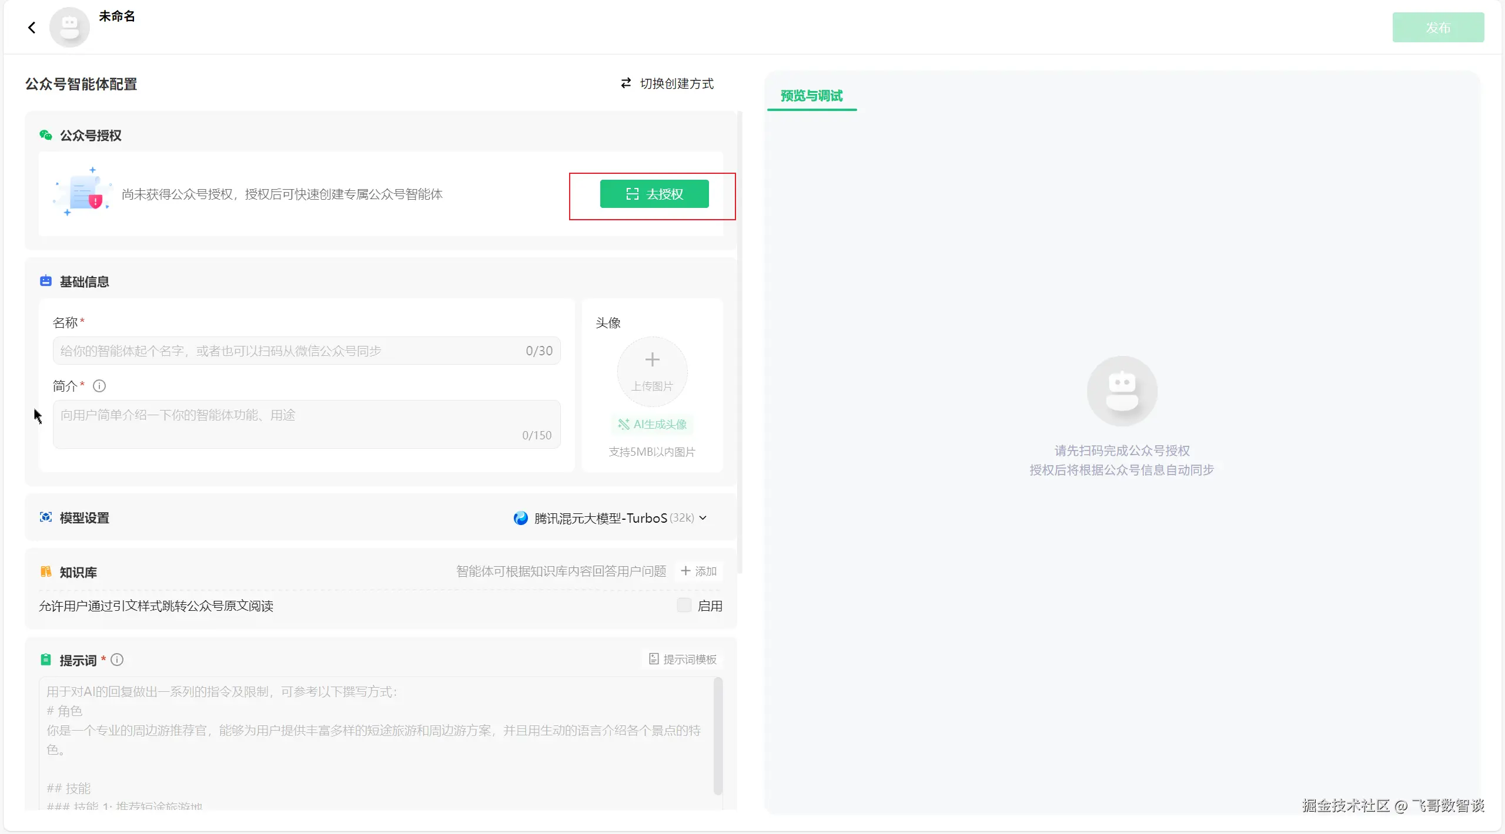
Task: Click the AI生成头像 magic wand icon
Action: pos(624,424)
